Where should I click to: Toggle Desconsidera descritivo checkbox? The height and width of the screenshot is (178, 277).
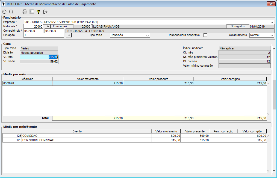point(205,35)
